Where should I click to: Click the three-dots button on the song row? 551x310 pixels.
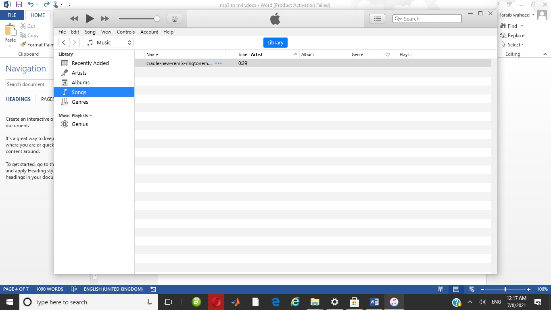tap(218, 63)
